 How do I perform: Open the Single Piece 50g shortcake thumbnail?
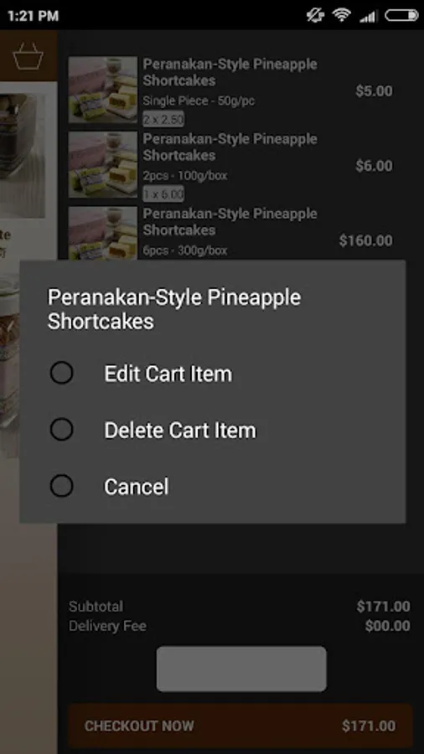pos(102,90)
